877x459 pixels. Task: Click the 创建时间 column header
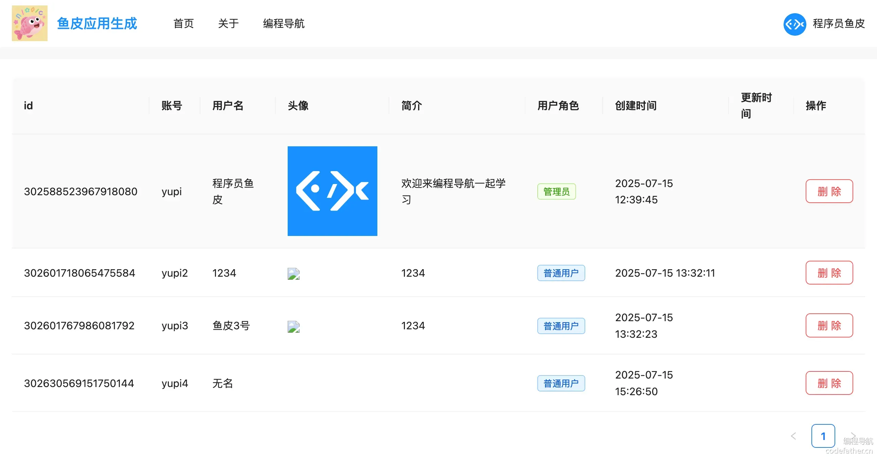tap(636, 106)
